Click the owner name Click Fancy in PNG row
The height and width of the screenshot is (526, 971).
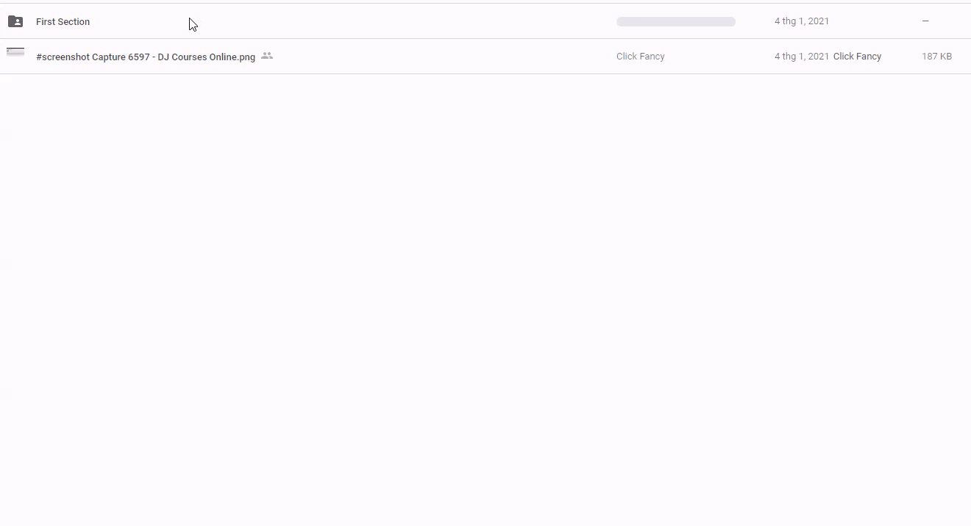640,57
